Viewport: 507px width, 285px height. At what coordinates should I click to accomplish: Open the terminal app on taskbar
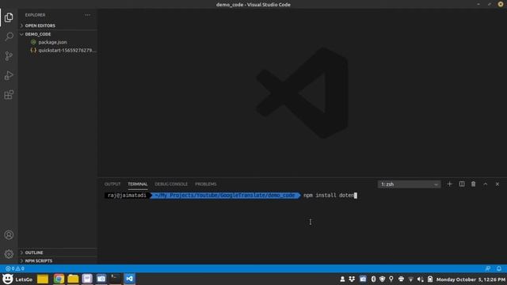pyautogui.click(x=115, y=279)
